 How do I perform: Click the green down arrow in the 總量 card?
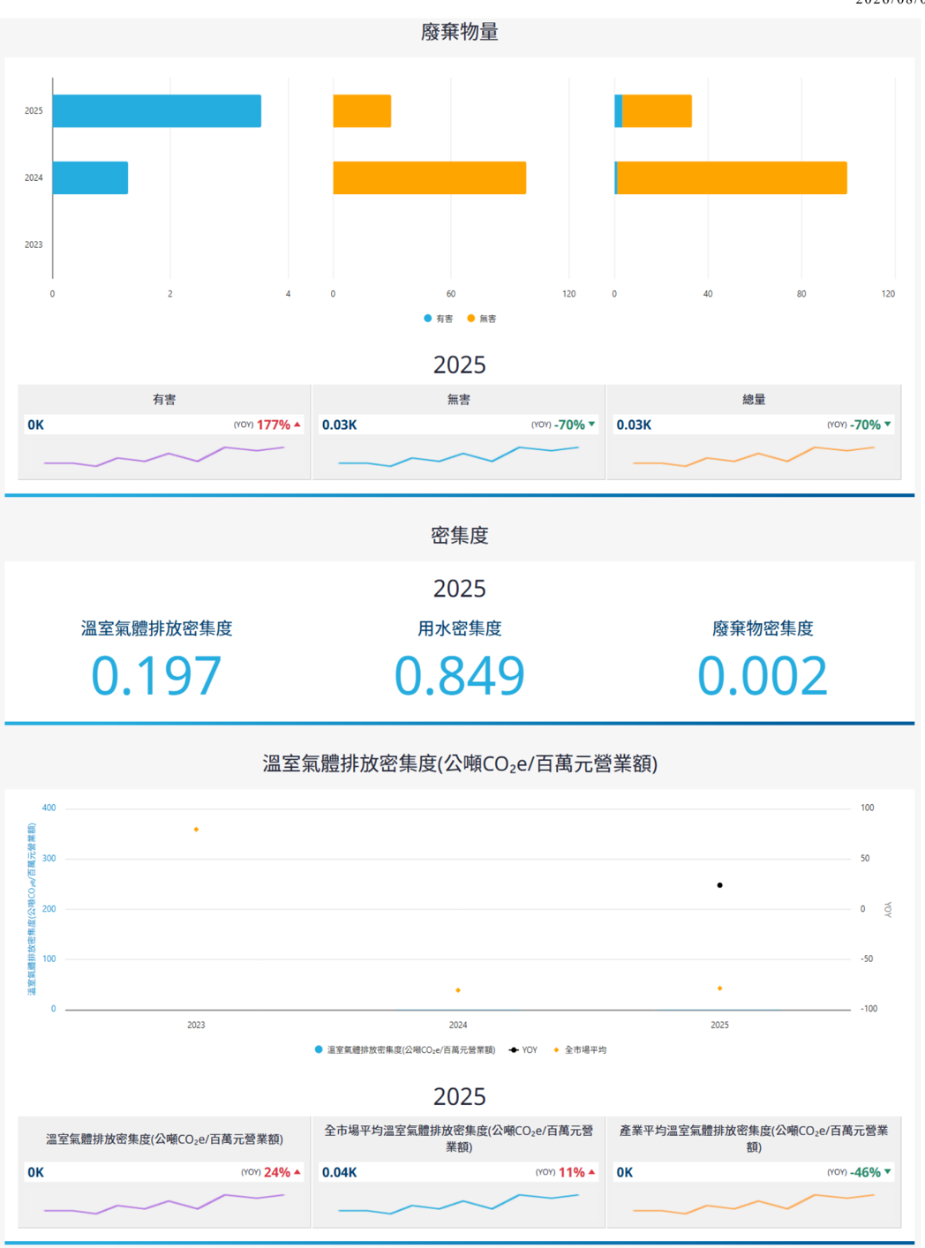pos(888,425)
